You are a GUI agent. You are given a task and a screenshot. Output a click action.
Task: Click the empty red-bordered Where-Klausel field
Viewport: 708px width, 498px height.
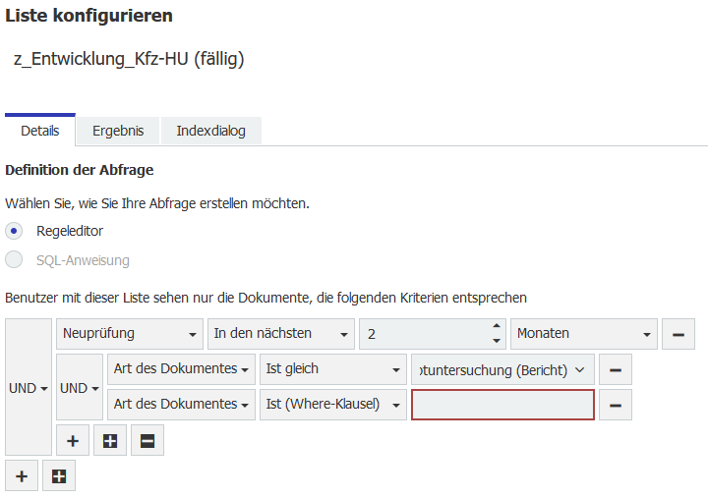coord(502,405)
